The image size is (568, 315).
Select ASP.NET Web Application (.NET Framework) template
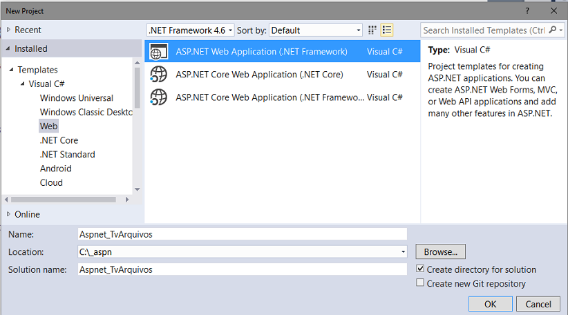(x=283, y=51)
